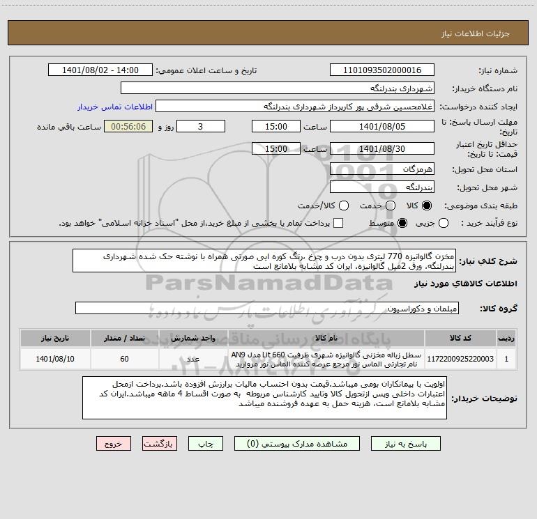Click the response deadline time 15:00 field
537x519 pixels.
click(x=276, y=126)
